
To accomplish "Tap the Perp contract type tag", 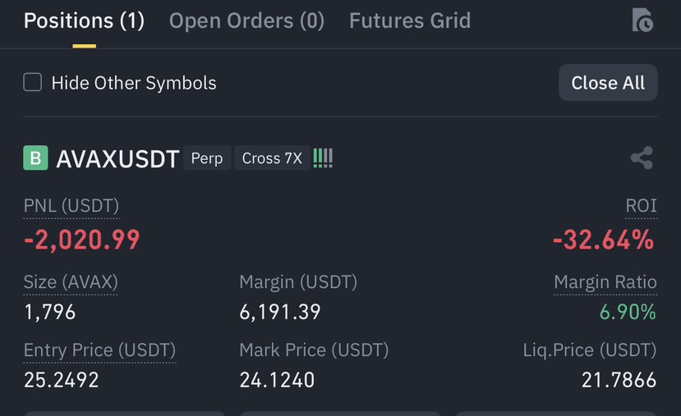I will pyautogui.click(x=207, y=158).
